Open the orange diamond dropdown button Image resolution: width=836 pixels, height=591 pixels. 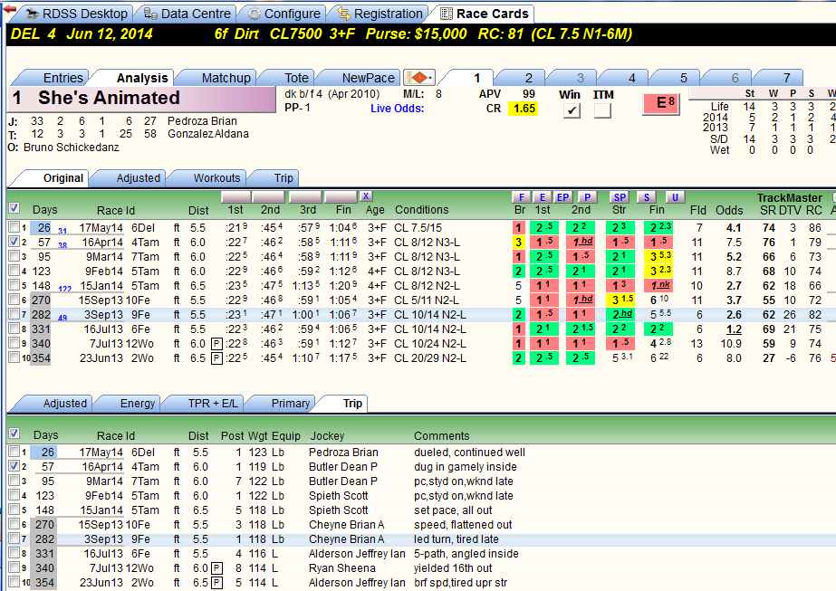click(419, 78)
